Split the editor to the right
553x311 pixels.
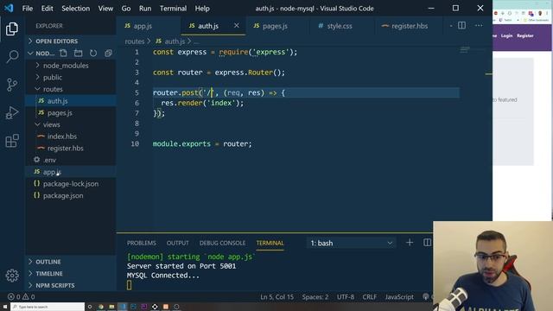[x=461, y=25]
